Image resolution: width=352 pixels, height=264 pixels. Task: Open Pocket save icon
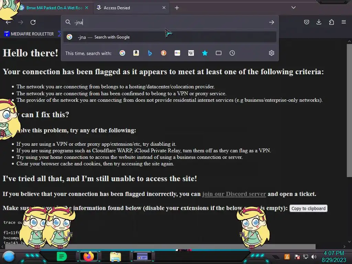[x=306, y=22]
